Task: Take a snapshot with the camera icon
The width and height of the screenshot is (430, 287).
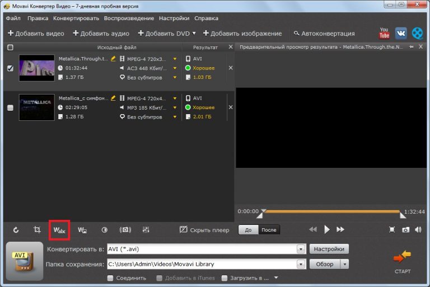Action: (405, 230)
